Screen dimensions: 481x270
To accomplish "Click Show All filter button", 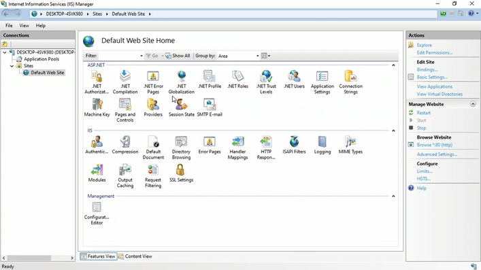I will click(178, 56).
